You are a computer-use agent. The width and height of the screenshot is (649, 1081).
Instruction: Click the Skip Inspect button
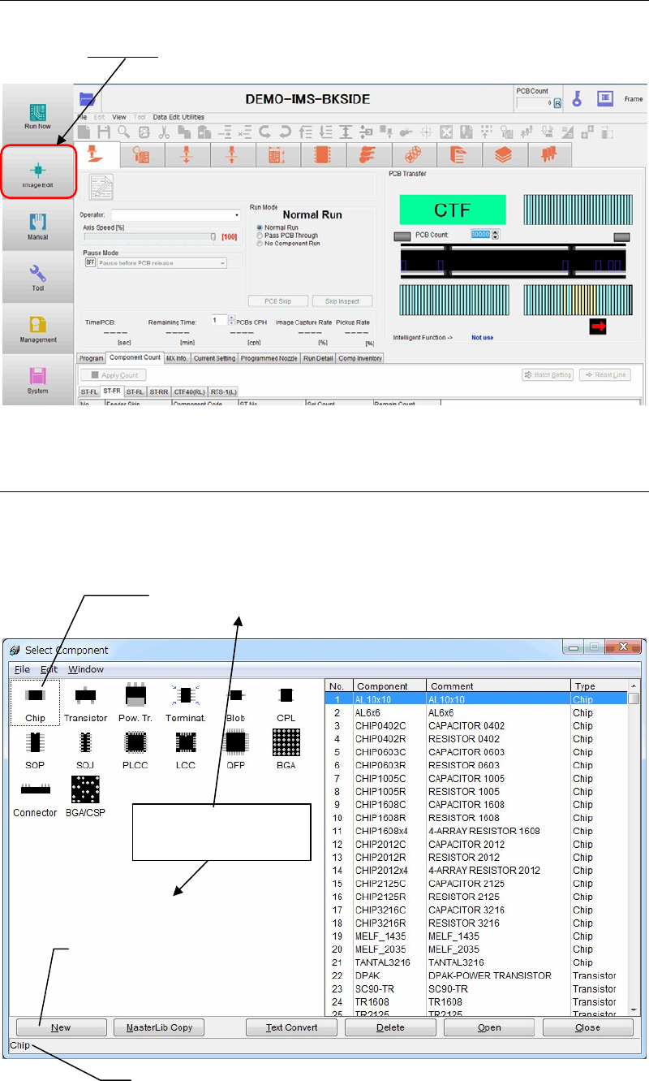pos(342,301)
